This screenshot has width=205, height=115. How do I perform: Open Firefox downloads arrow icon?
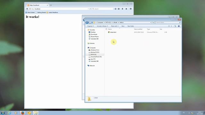(122, 9)
